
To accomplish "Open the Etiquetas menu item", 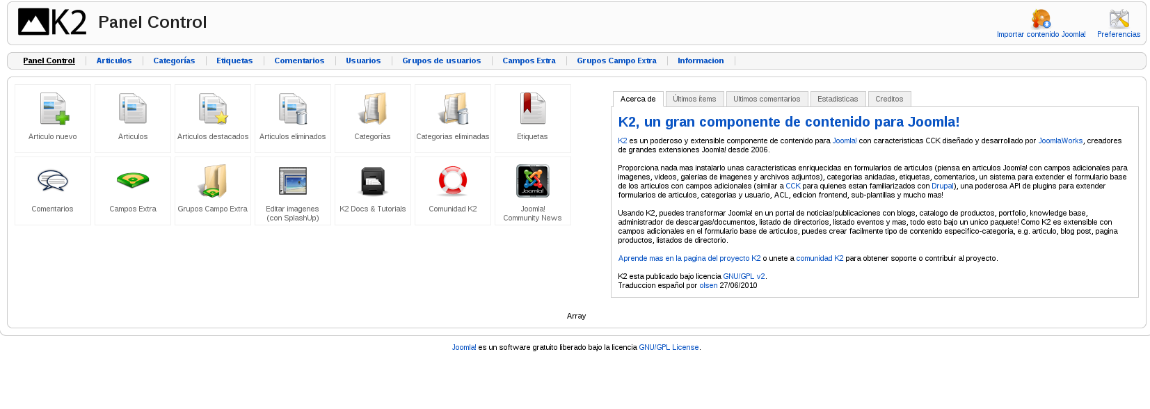I will (x=234, y=61).
